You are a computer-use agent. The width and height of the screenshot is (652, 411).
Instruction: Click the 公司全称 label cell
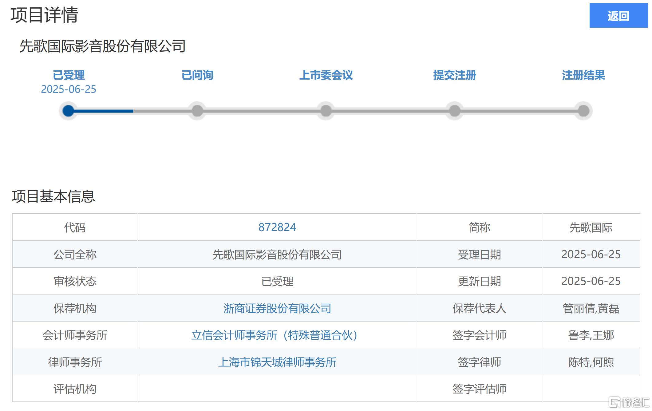point(75,255)
